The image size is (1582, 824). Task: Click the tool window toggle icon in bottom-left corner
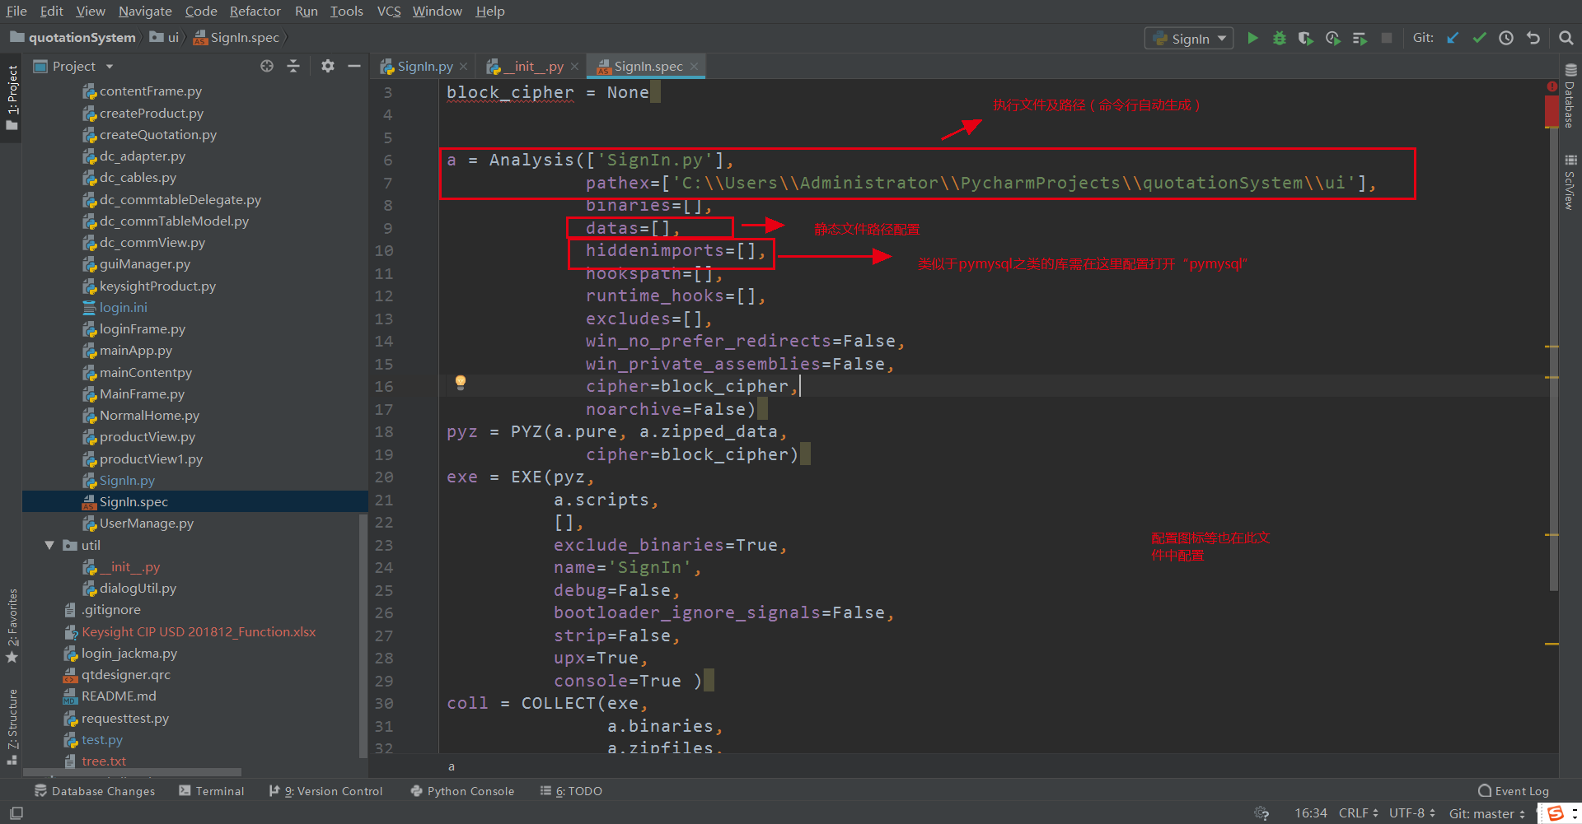point(16,813)
